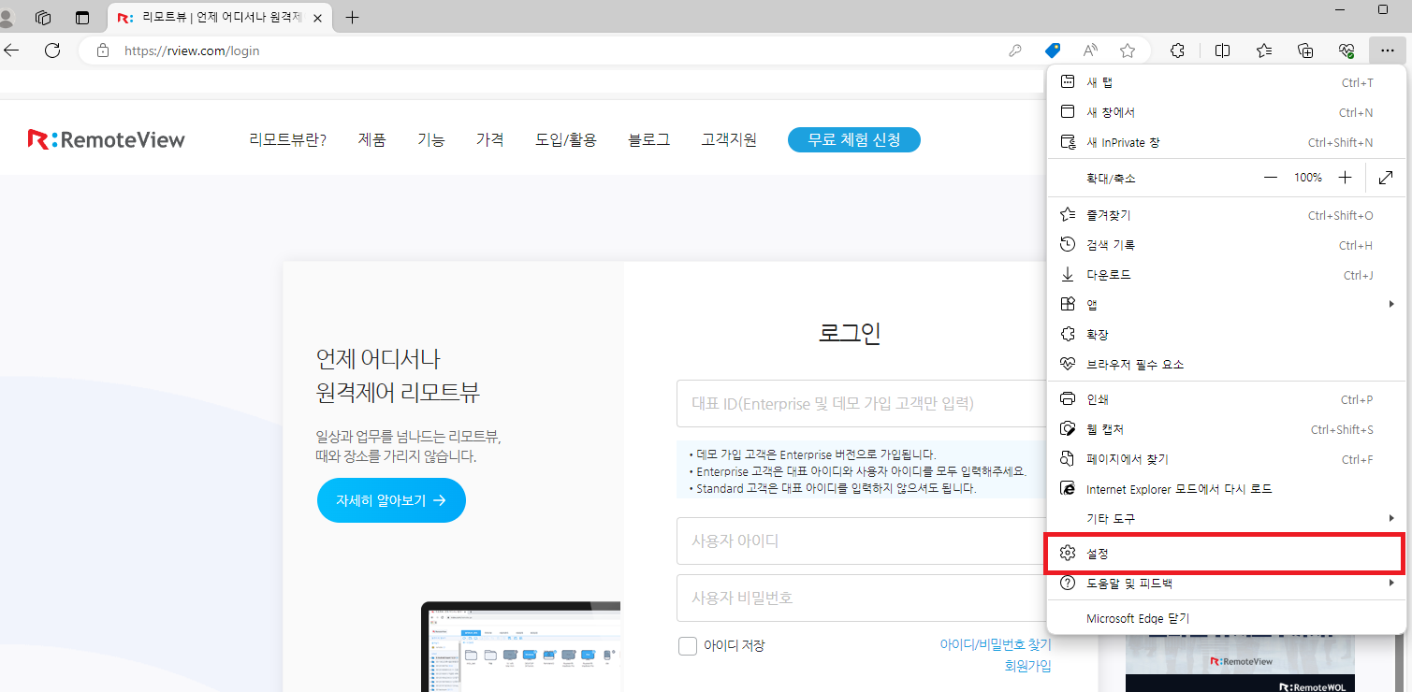1412x692 pixels.
Task: Open the Favorites toolbar icon
Action: pos(1264,50)
